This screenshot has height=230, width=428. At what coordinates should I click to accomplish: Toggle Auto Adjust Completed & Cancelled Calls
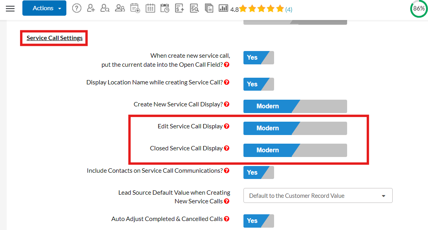click(258, 221)
